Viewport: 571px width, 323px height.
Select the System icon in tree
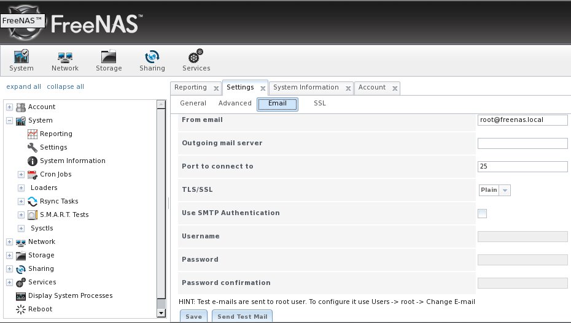point(21,120)
